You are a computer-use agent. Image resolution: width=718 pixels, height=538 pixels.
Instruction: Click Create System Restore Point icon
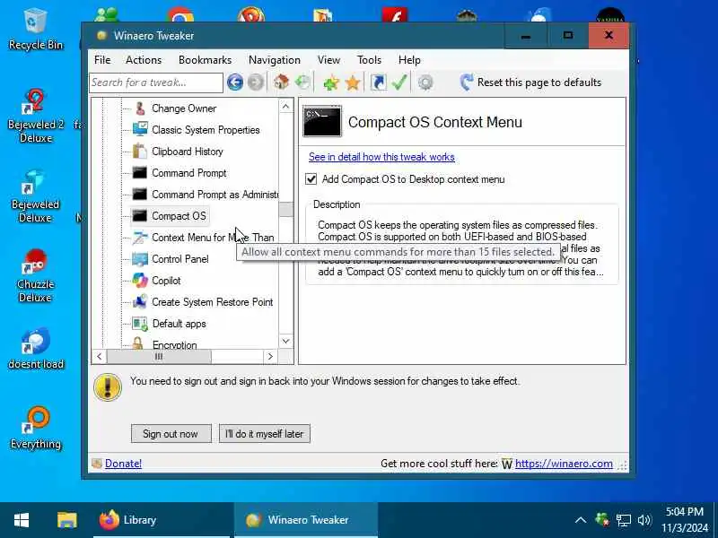(140, 301)
